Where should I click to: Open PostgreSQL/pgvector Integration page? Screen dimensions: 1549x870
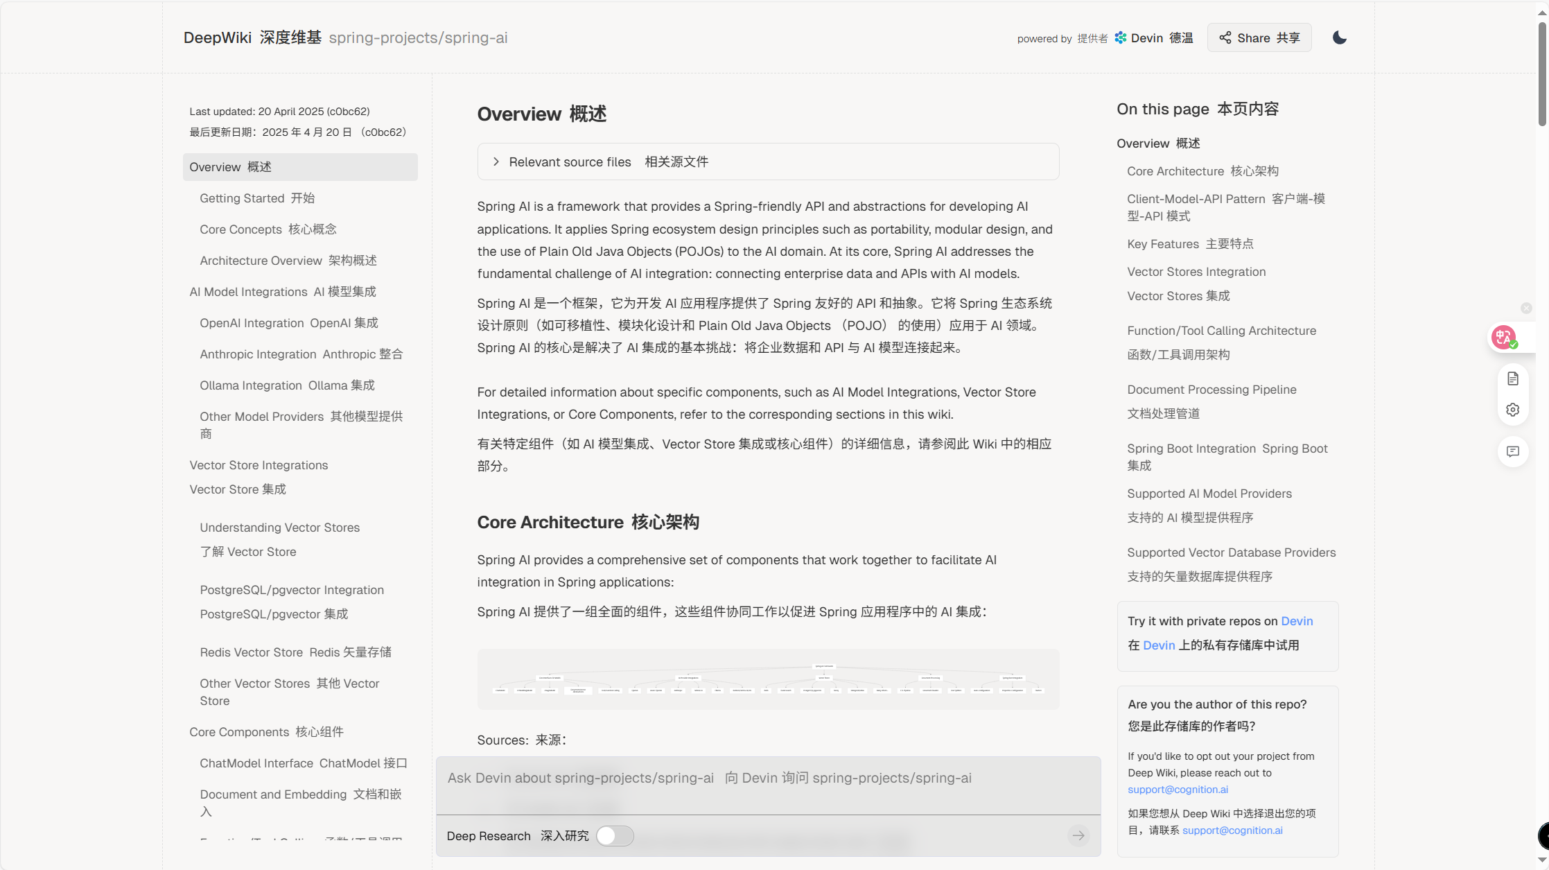pyautogui.click(x=292, y=602)
